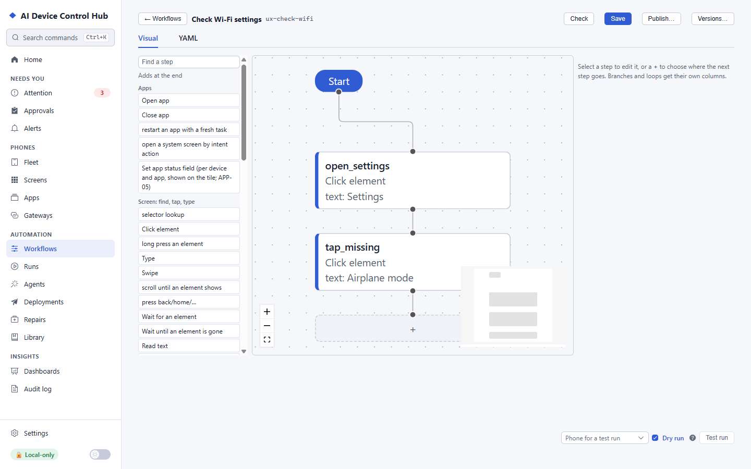Toggle the Dry run checkbox
The height and width of the screenshot is (469, 751).
(655, 438)
